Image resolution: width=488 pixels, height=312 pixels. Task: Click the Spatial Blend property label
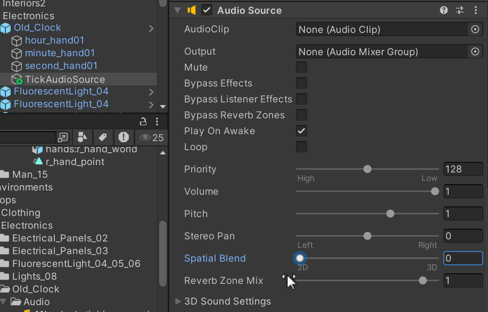pyautogui.click(x=215, y=258)
